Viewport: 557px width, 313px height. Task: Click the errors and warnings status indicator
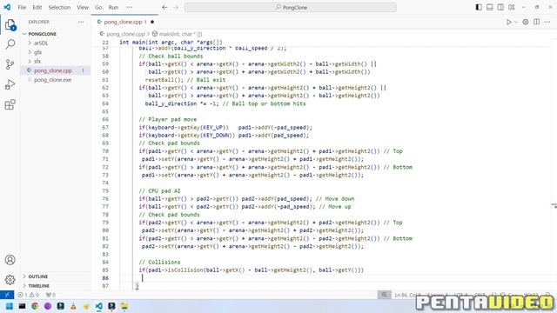(x=29, y=295)
